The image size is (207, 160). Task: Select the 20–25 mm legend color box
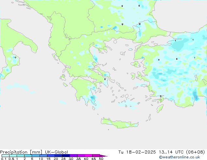coord(58,156)
